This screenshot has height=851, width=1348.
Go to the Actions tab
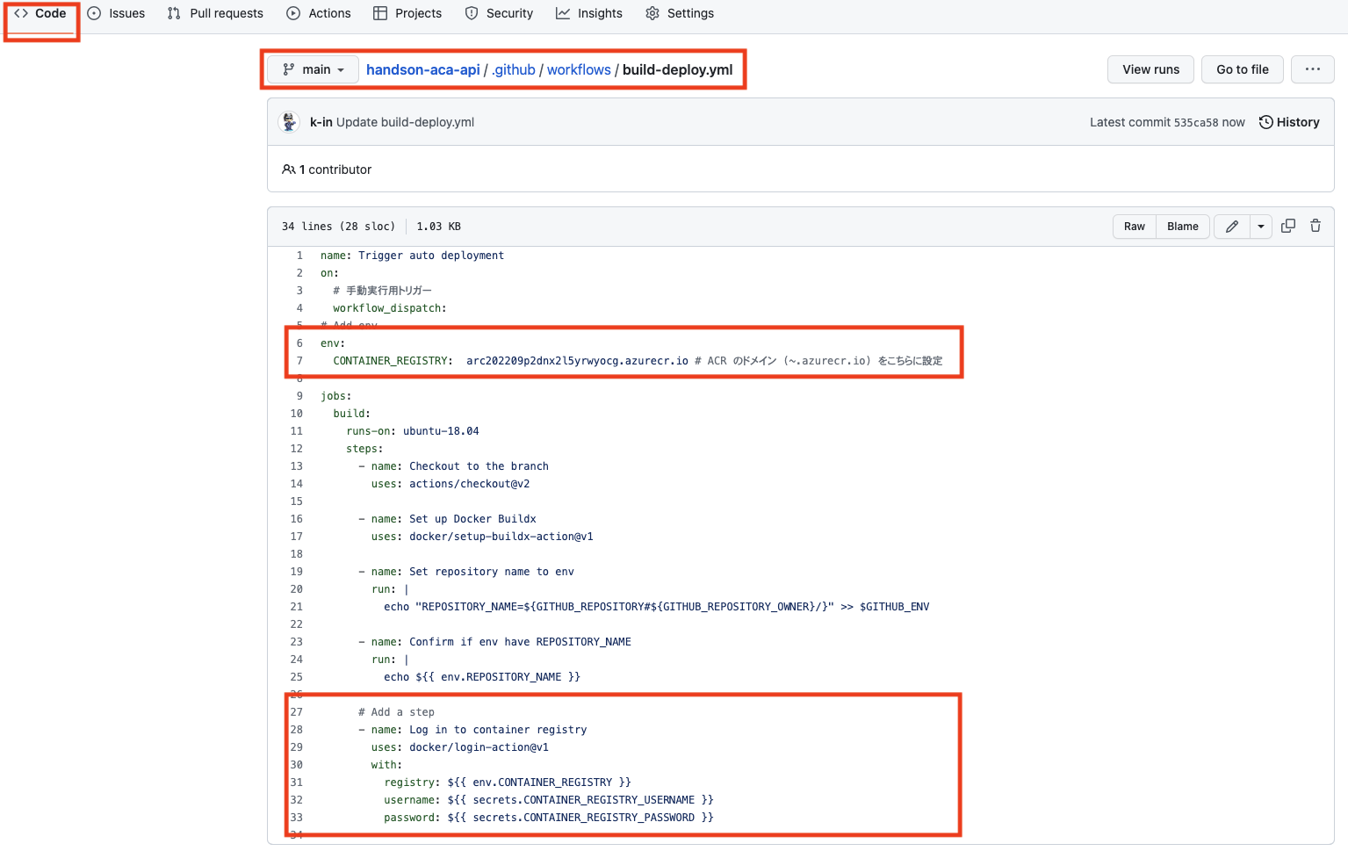click(x=319, y=13)
